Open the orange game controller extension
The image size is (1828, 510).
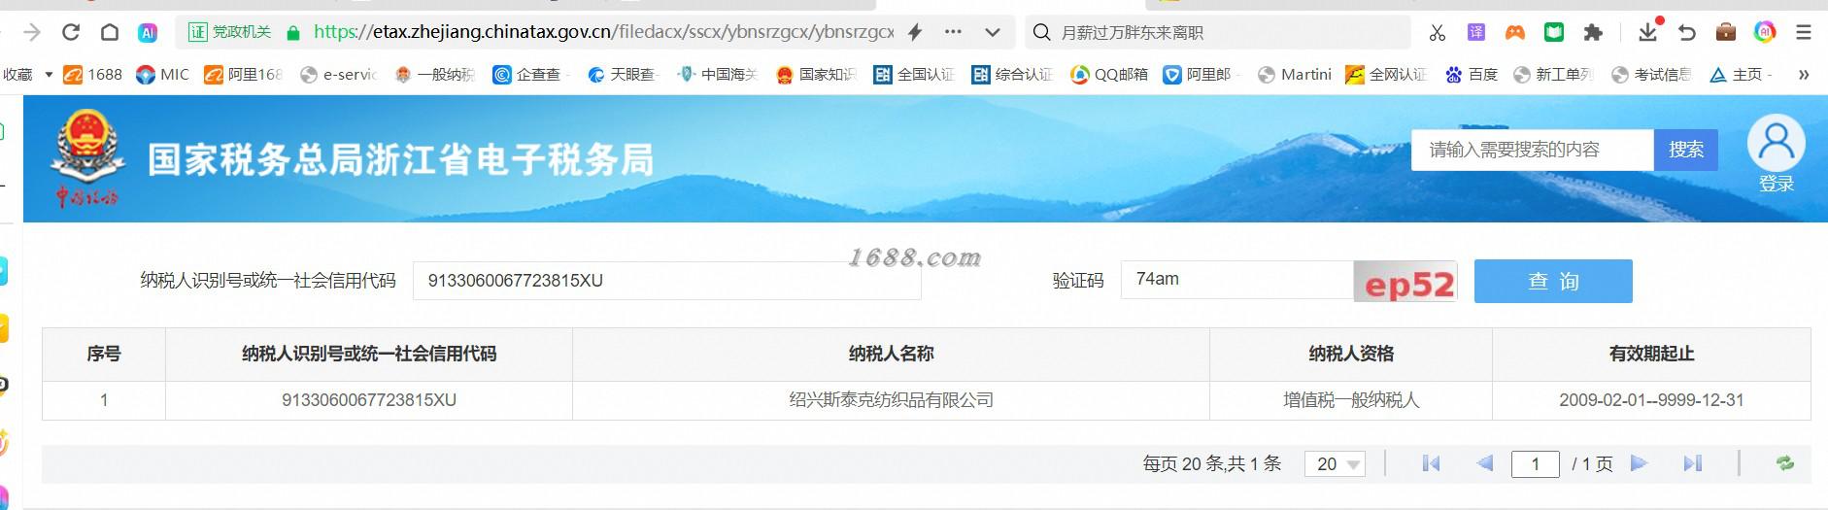1515,32
